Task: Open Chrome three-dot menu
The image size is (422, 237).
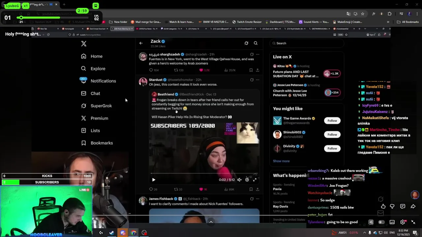Action: tap(417, 14)
